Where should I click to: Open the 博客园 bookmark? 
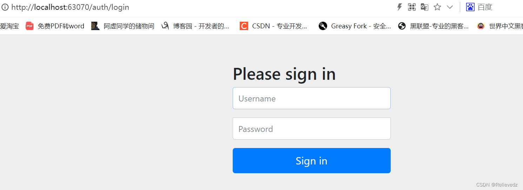(195, 26)
